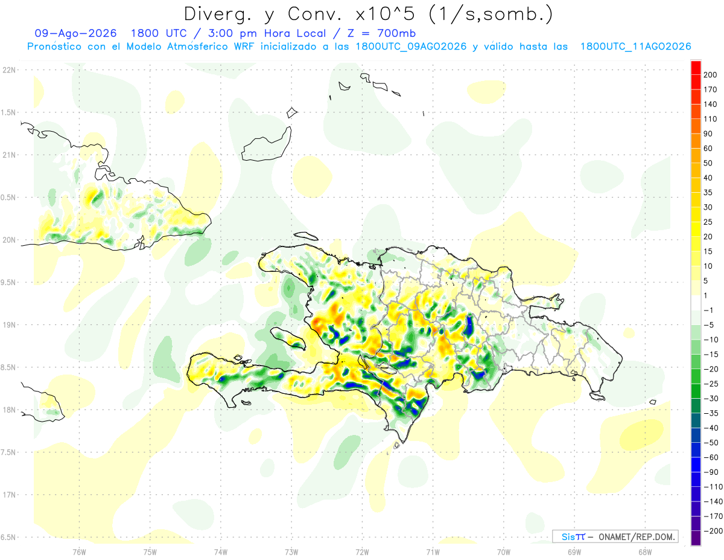This screenshot has width=724, height=560.
Task: Click the valid-until time '1800UTC_11AGO2026'
Action: (635, 47)
